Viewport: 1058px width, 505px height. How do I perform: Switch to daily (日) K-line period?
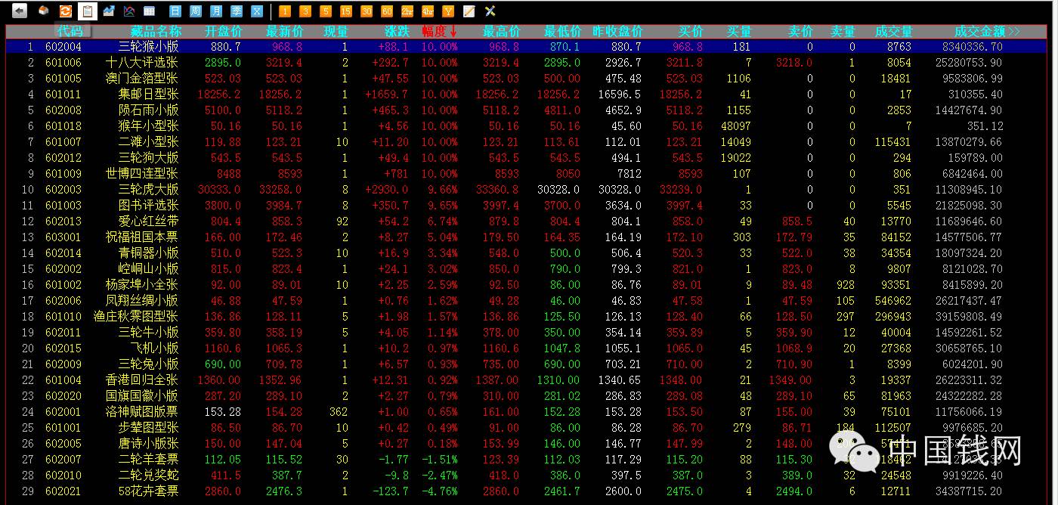175,11
